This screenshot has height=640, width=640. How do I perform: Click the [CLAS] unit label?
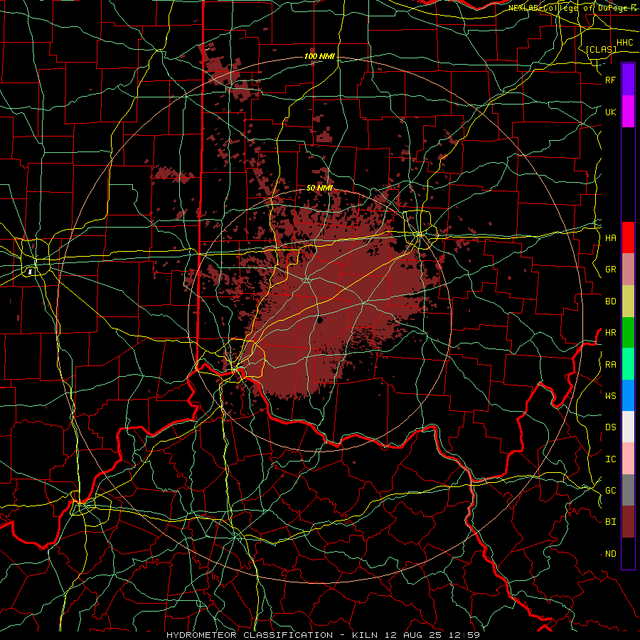[x=601, y=49]
